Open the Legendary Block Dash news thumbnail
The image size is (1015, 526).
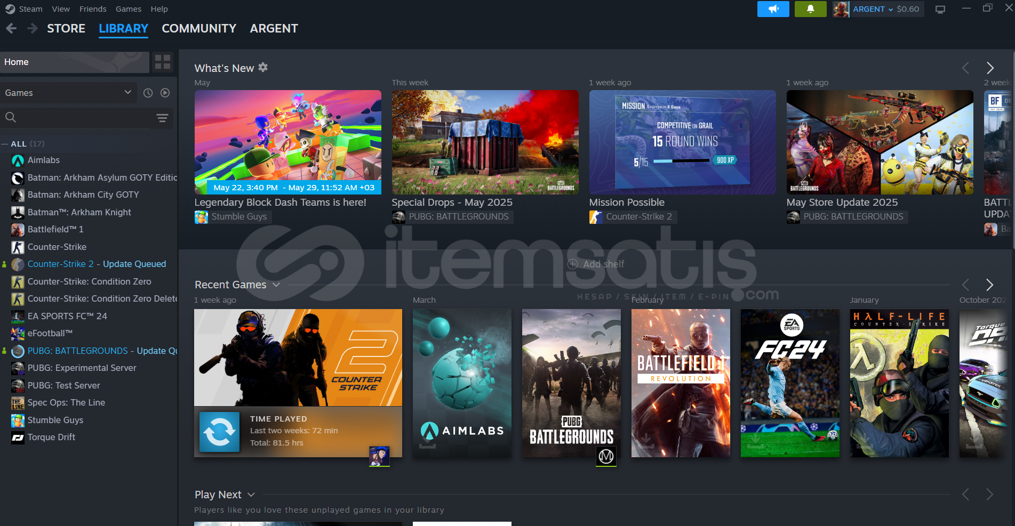pyautogui.click(x=288, y=142)
